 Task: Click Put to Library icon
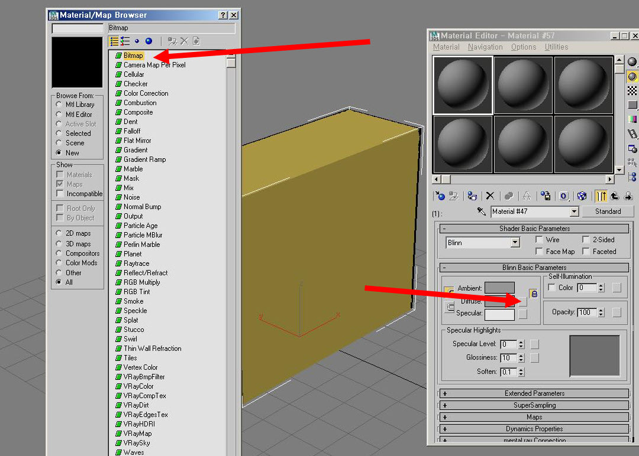[546, 196]
